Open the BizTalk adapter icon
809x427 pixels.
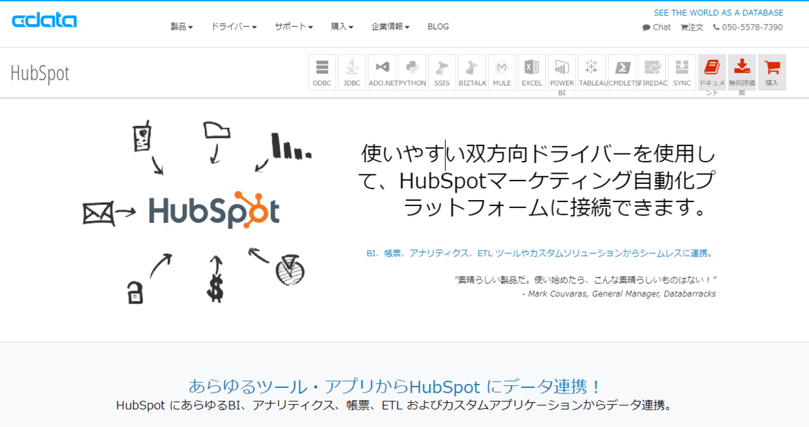472,72
